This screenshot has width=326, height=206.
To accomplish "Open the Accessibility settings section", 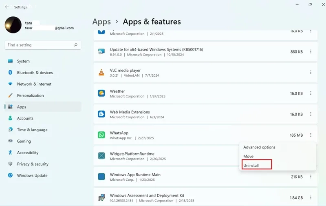I will (43, 153).
